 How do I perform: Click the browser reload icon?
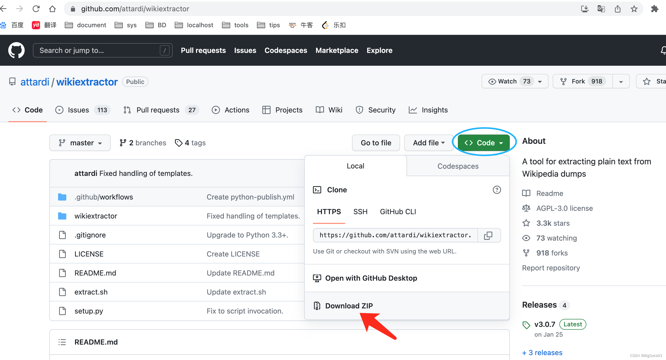pyautogui.click(x=36, y=9)
